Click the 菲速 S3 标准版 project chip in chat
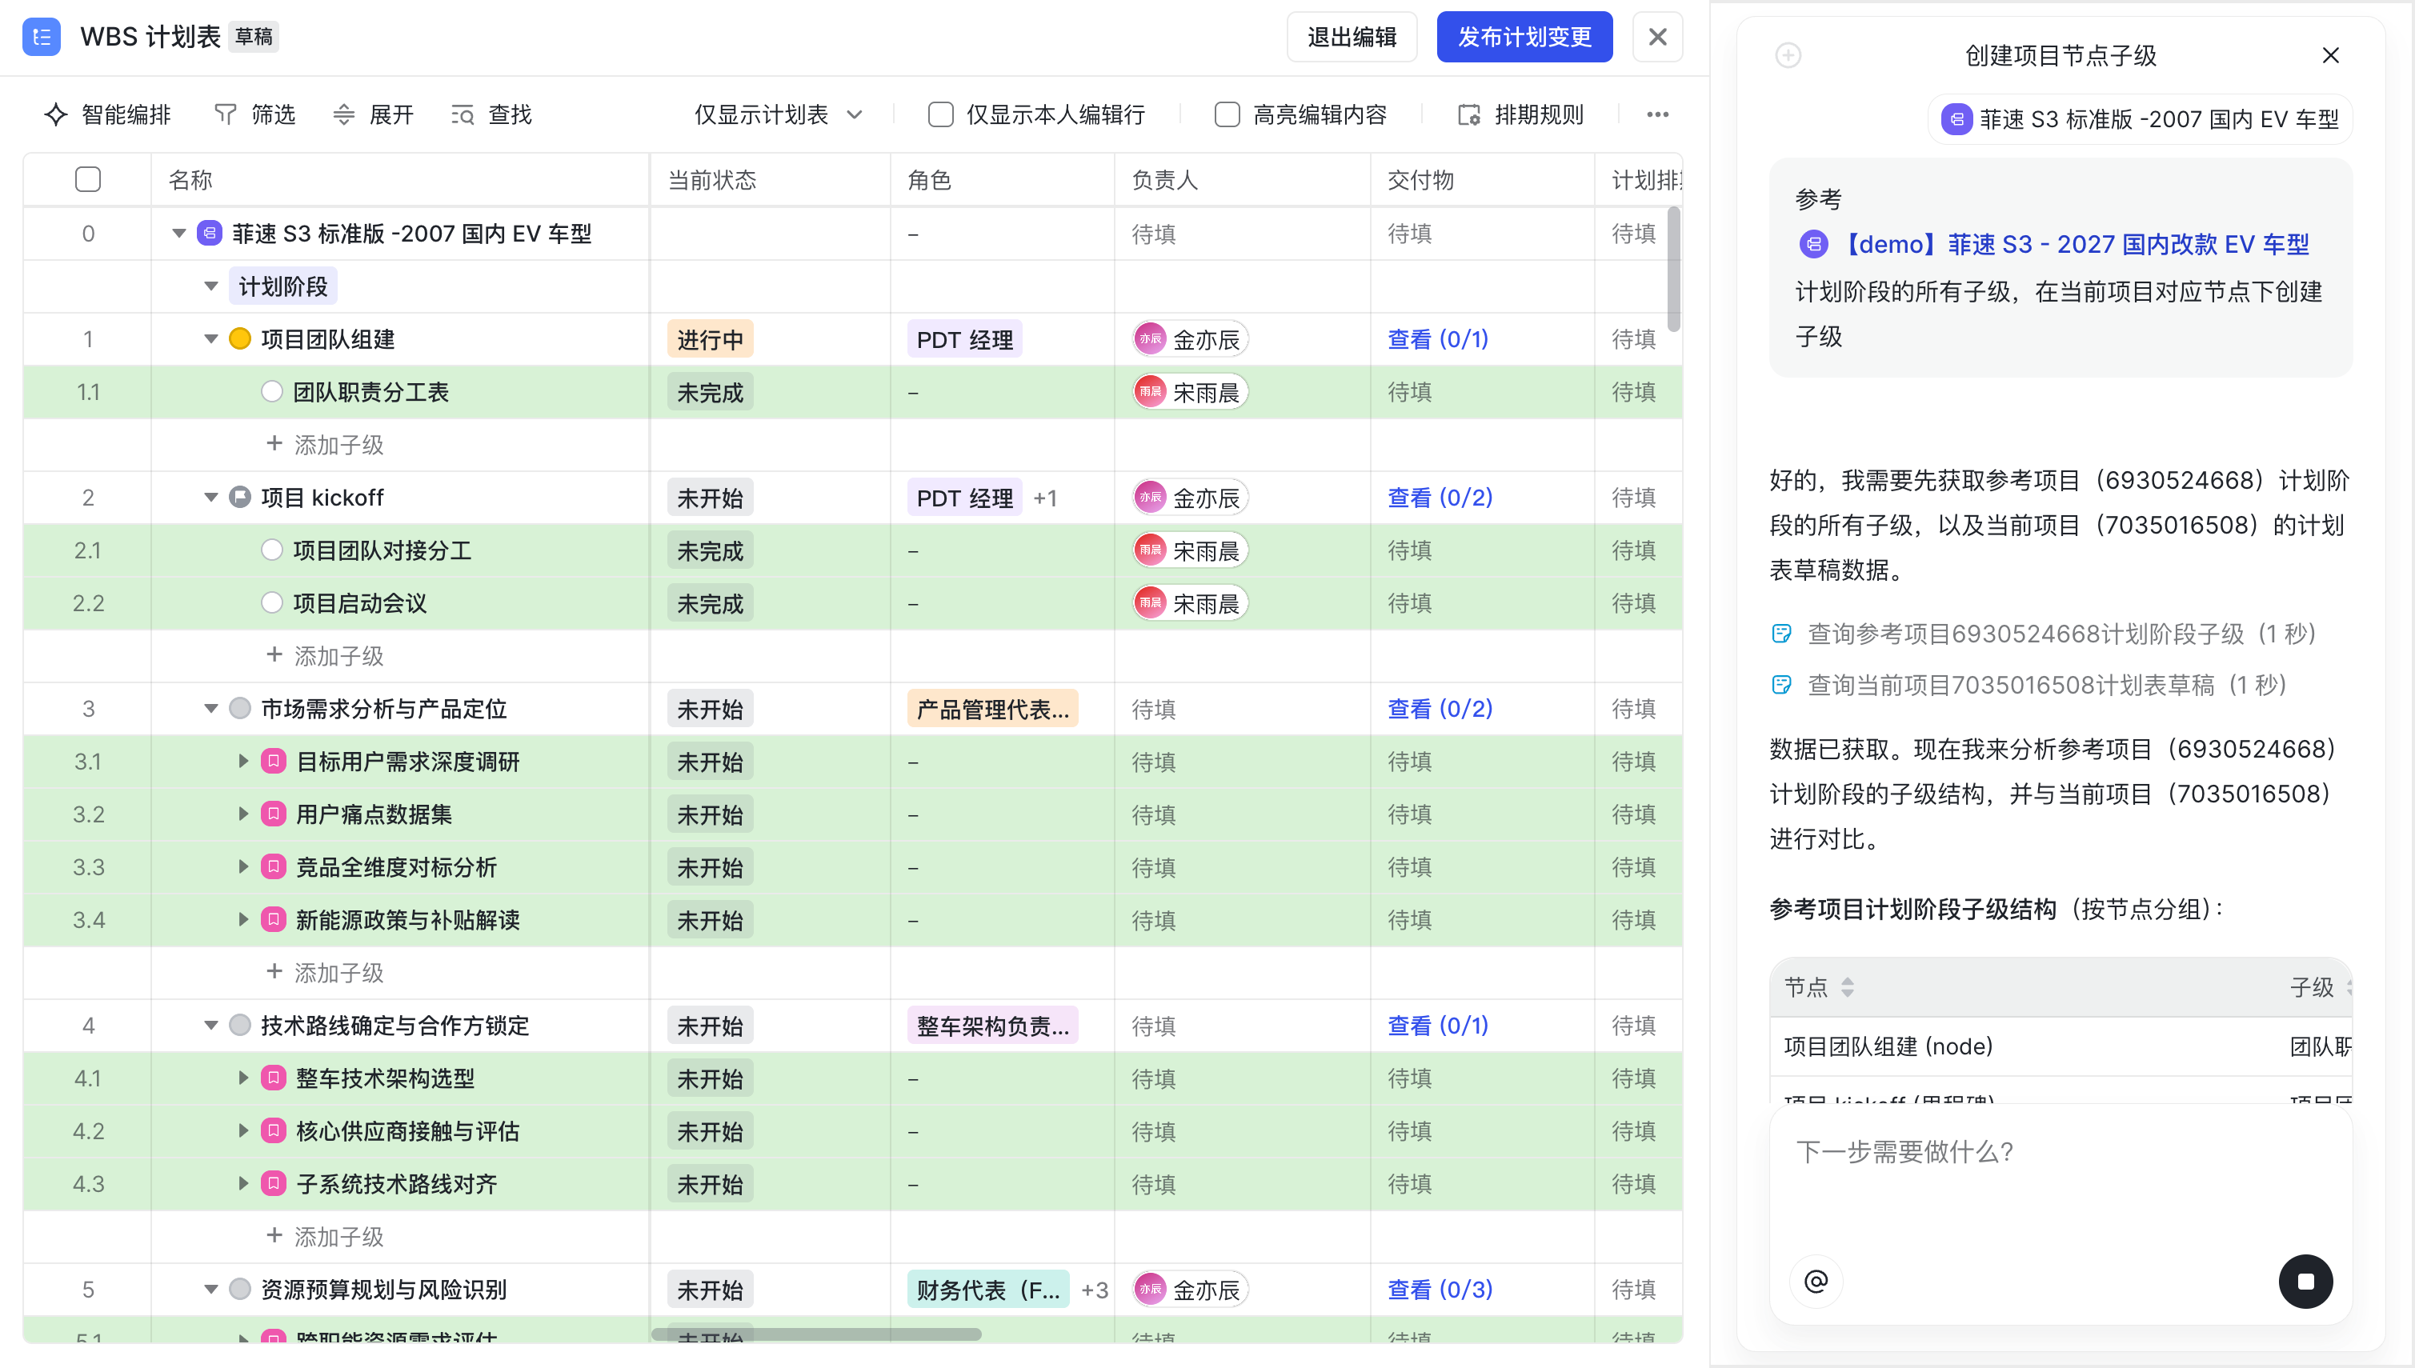Image resolution: width=2415 pixels, height=1368 pixels. click(x=2141, y=119)
